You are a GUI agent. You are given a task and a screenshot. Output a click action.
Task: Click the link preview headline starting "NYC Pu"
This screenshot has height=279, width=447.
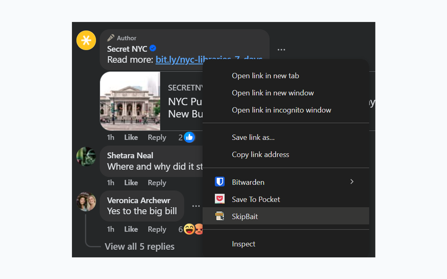click(x=185, y=108)
